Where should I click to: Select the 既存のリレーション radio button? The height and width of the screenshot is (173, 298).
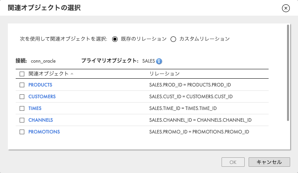[115, 39]
